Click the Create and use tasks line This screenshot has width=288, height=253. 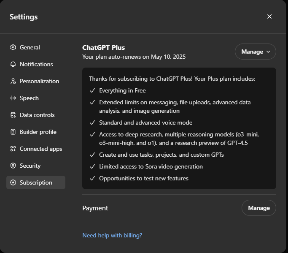[161, 155]
